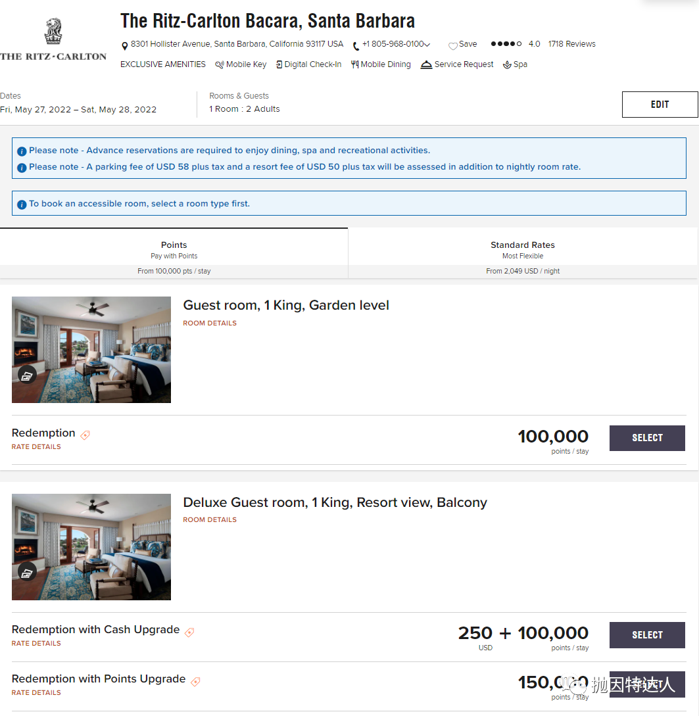The image size is (699, 716).
Task: Open photo gallery icon on Deluxe Guest room
Action: (x=27, y=573)
